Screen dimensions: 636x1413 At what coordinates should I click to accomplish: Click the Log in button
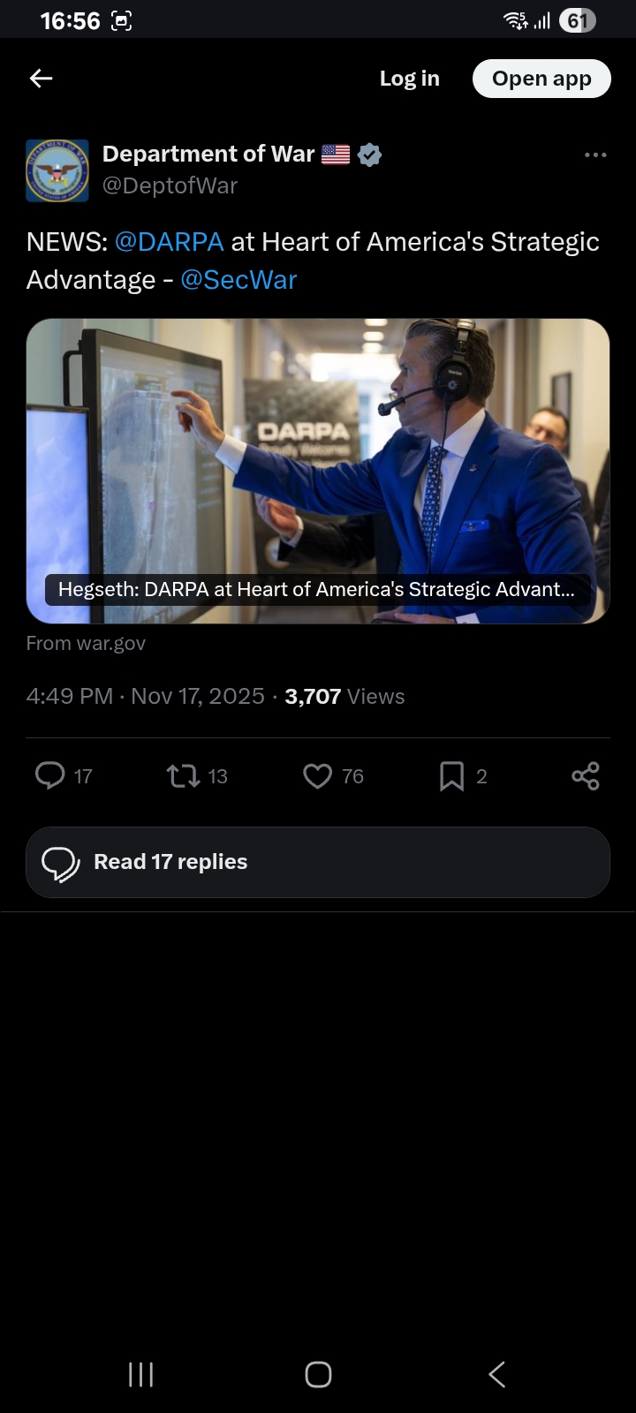(409, 79)
